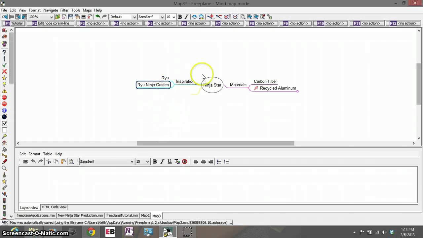The image size is (423, 238).
Task: Switch to New Ninja Star Production.mm tab
Action: pyautogui.click(x=80, y=216)
